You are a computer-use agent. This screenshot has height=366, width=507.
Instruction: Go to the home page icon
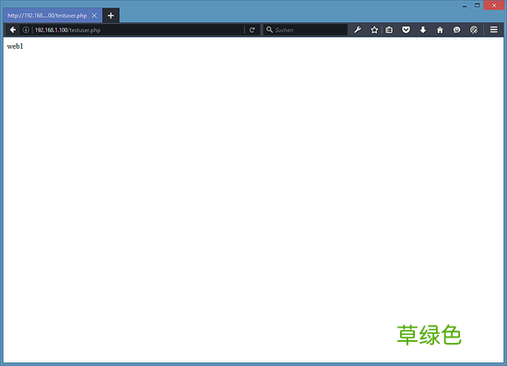coord(440,30)
